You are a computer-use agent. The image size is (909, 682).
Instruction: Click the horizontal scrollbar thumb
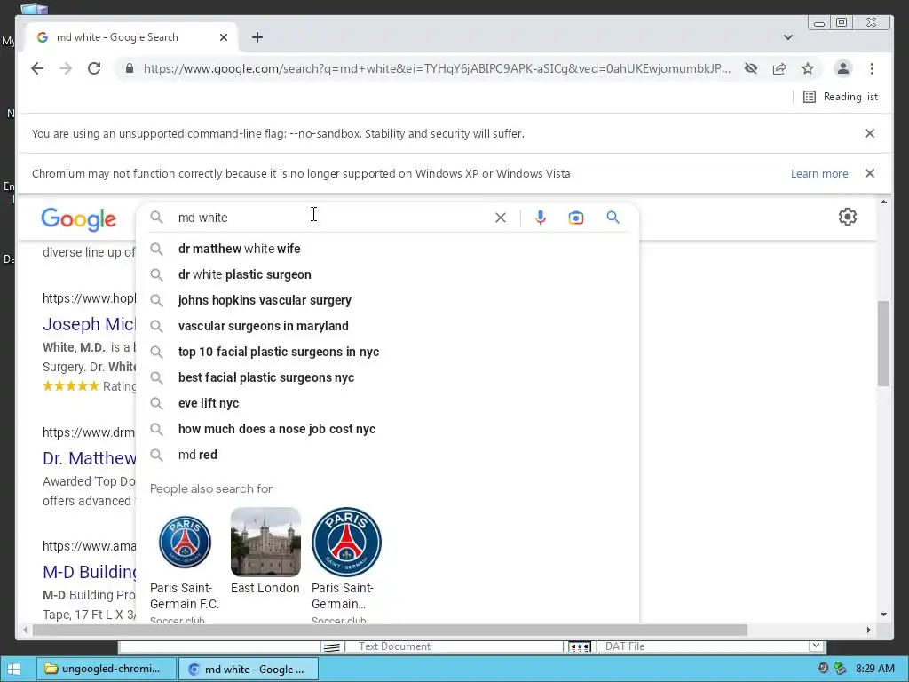[390, 630]
